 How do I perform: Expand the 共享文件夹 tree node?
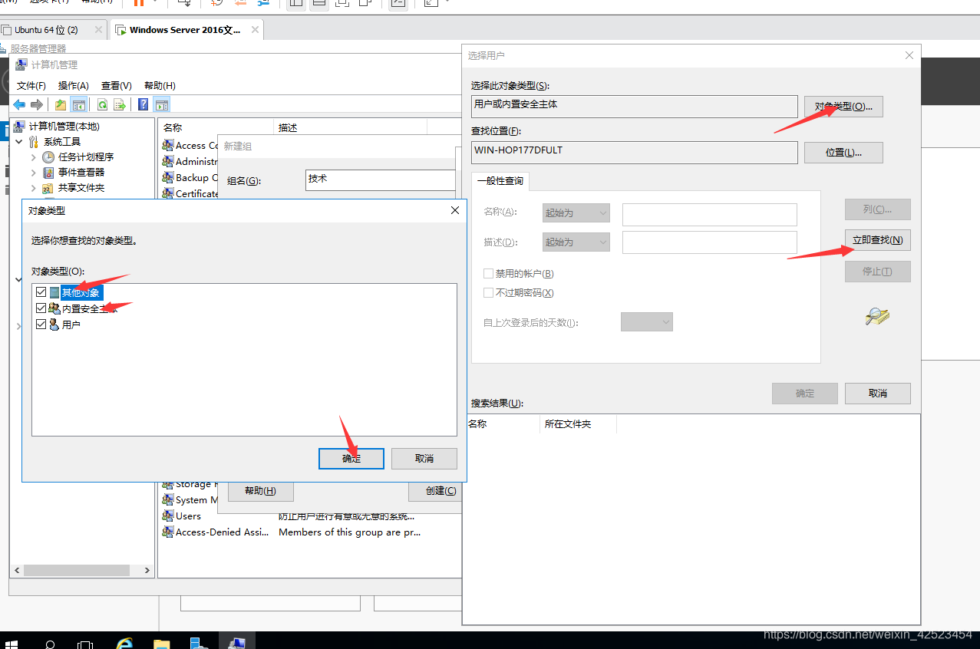coord(34,188)
